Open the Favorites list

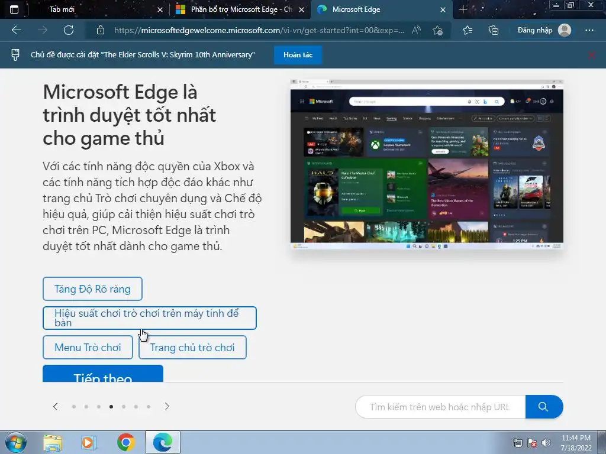tap(468, 30)
